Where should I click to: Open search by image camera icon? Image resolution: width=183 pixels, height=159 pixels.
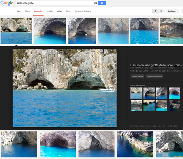click(95, 3)
